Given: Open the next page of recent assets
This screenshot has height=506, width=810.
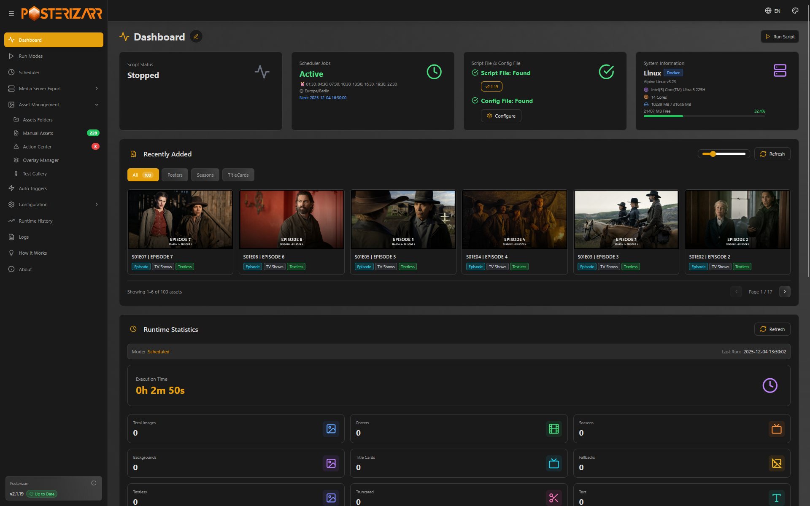Looking at the screenshot, I should pos(785,291).
